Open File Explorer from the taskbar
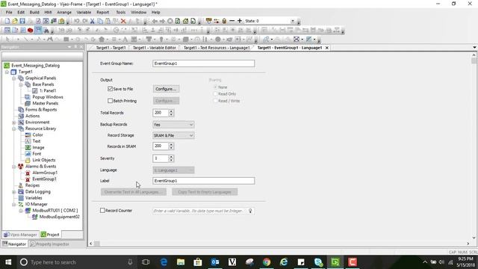478x269 pixels. pyautogui.click(x=181, y=262)
